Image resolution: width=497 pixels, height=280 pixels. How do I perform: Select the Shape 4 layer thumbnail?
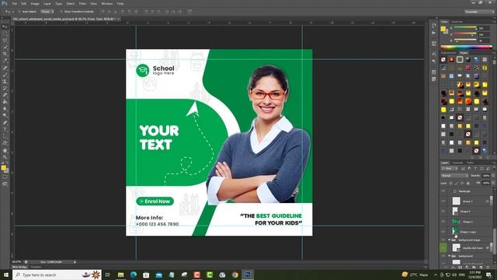point(455,211)
